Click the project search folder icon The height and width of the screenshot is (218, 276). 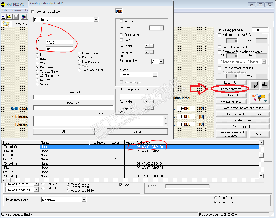coord(6,24)
